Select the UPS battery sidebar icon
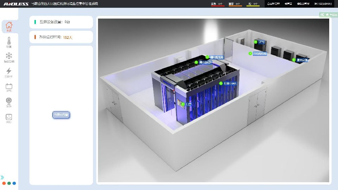338x190 pixels. coord(9,87)
